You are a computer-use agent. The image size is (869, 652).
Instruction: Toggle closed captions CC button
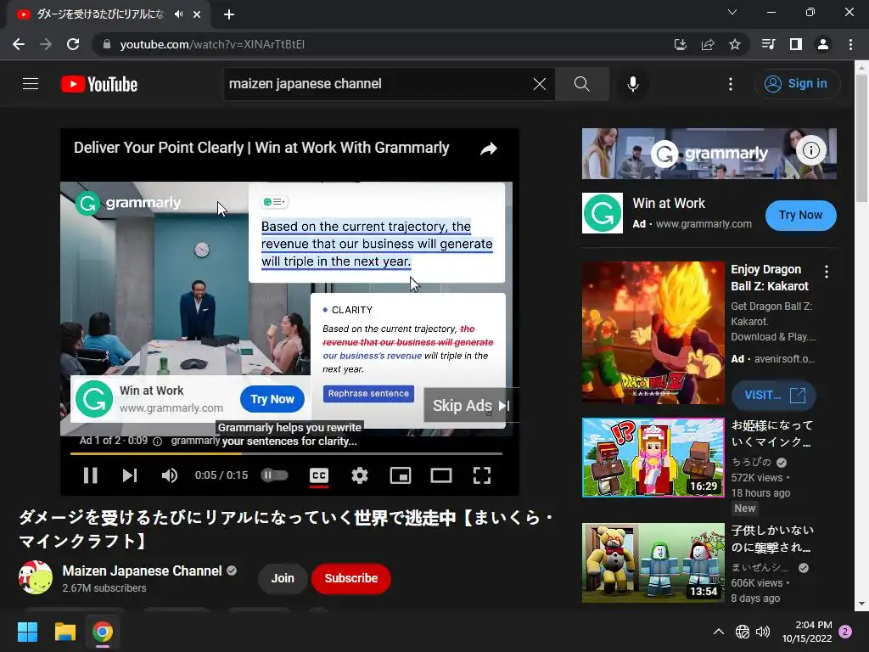click(319, 475)
